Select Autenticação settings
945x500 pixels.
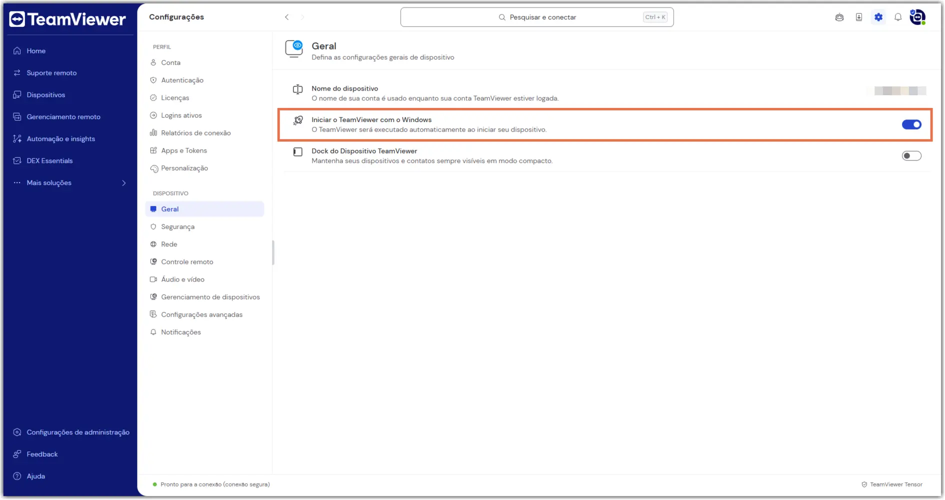182,80
